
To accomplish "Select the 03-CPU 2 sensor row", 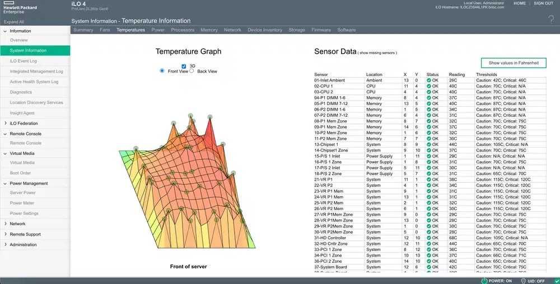I will [430, 92].
